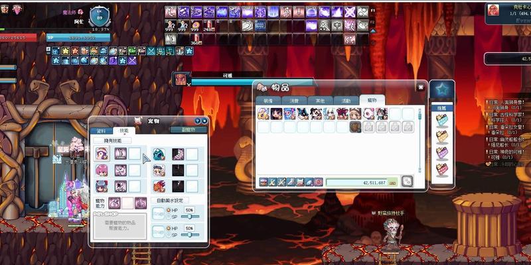This screenshot has height=265, width=531.
Task: Click the first pet ability icon beside 寵物能力
Action: coord(114,203)
